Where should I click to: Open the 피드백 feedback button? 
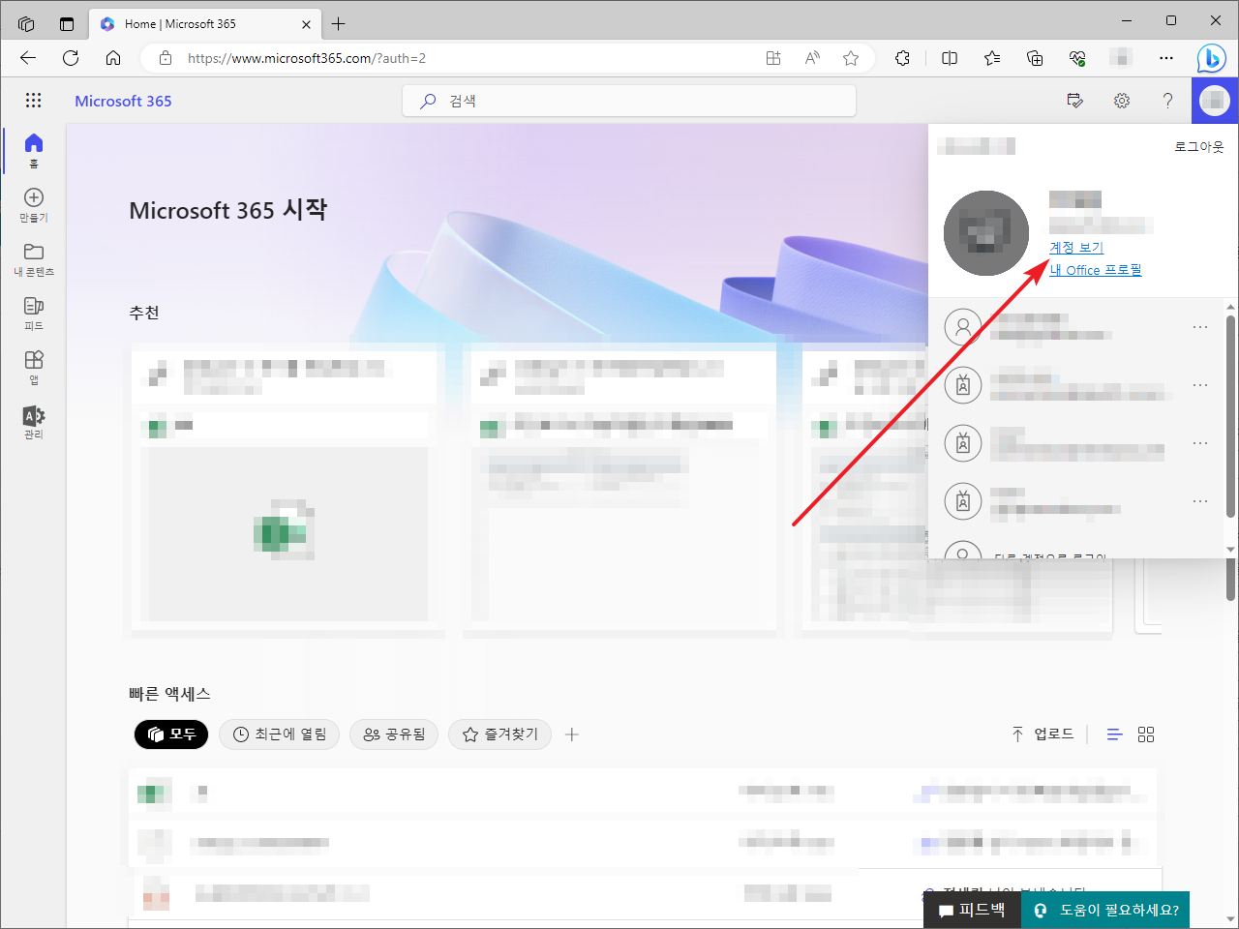(x=972, y=911)
